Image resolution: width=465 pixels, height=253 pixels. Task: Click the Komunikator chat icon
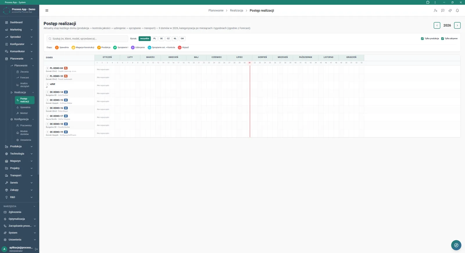pyautogui.click(x=6, y=51)
